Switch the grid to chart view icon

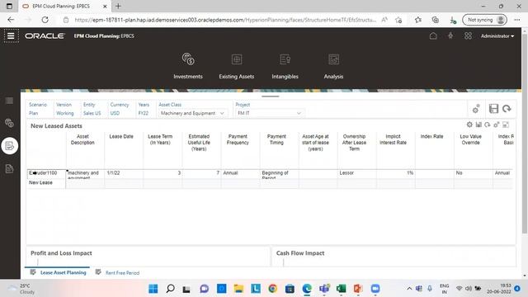[x=478, y=125]
